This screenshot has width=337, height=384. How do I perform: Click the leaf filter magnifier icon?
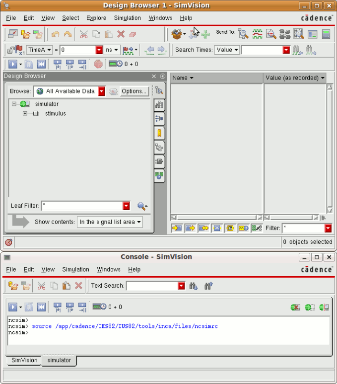tap(142, 206)
